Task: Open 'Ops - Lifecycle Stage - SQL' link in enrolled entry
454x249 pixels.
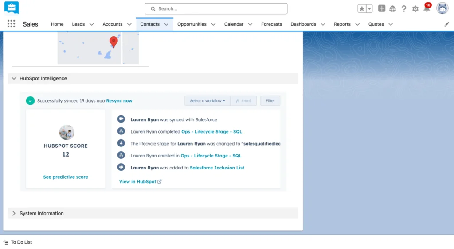Action: tap(211, 155)
